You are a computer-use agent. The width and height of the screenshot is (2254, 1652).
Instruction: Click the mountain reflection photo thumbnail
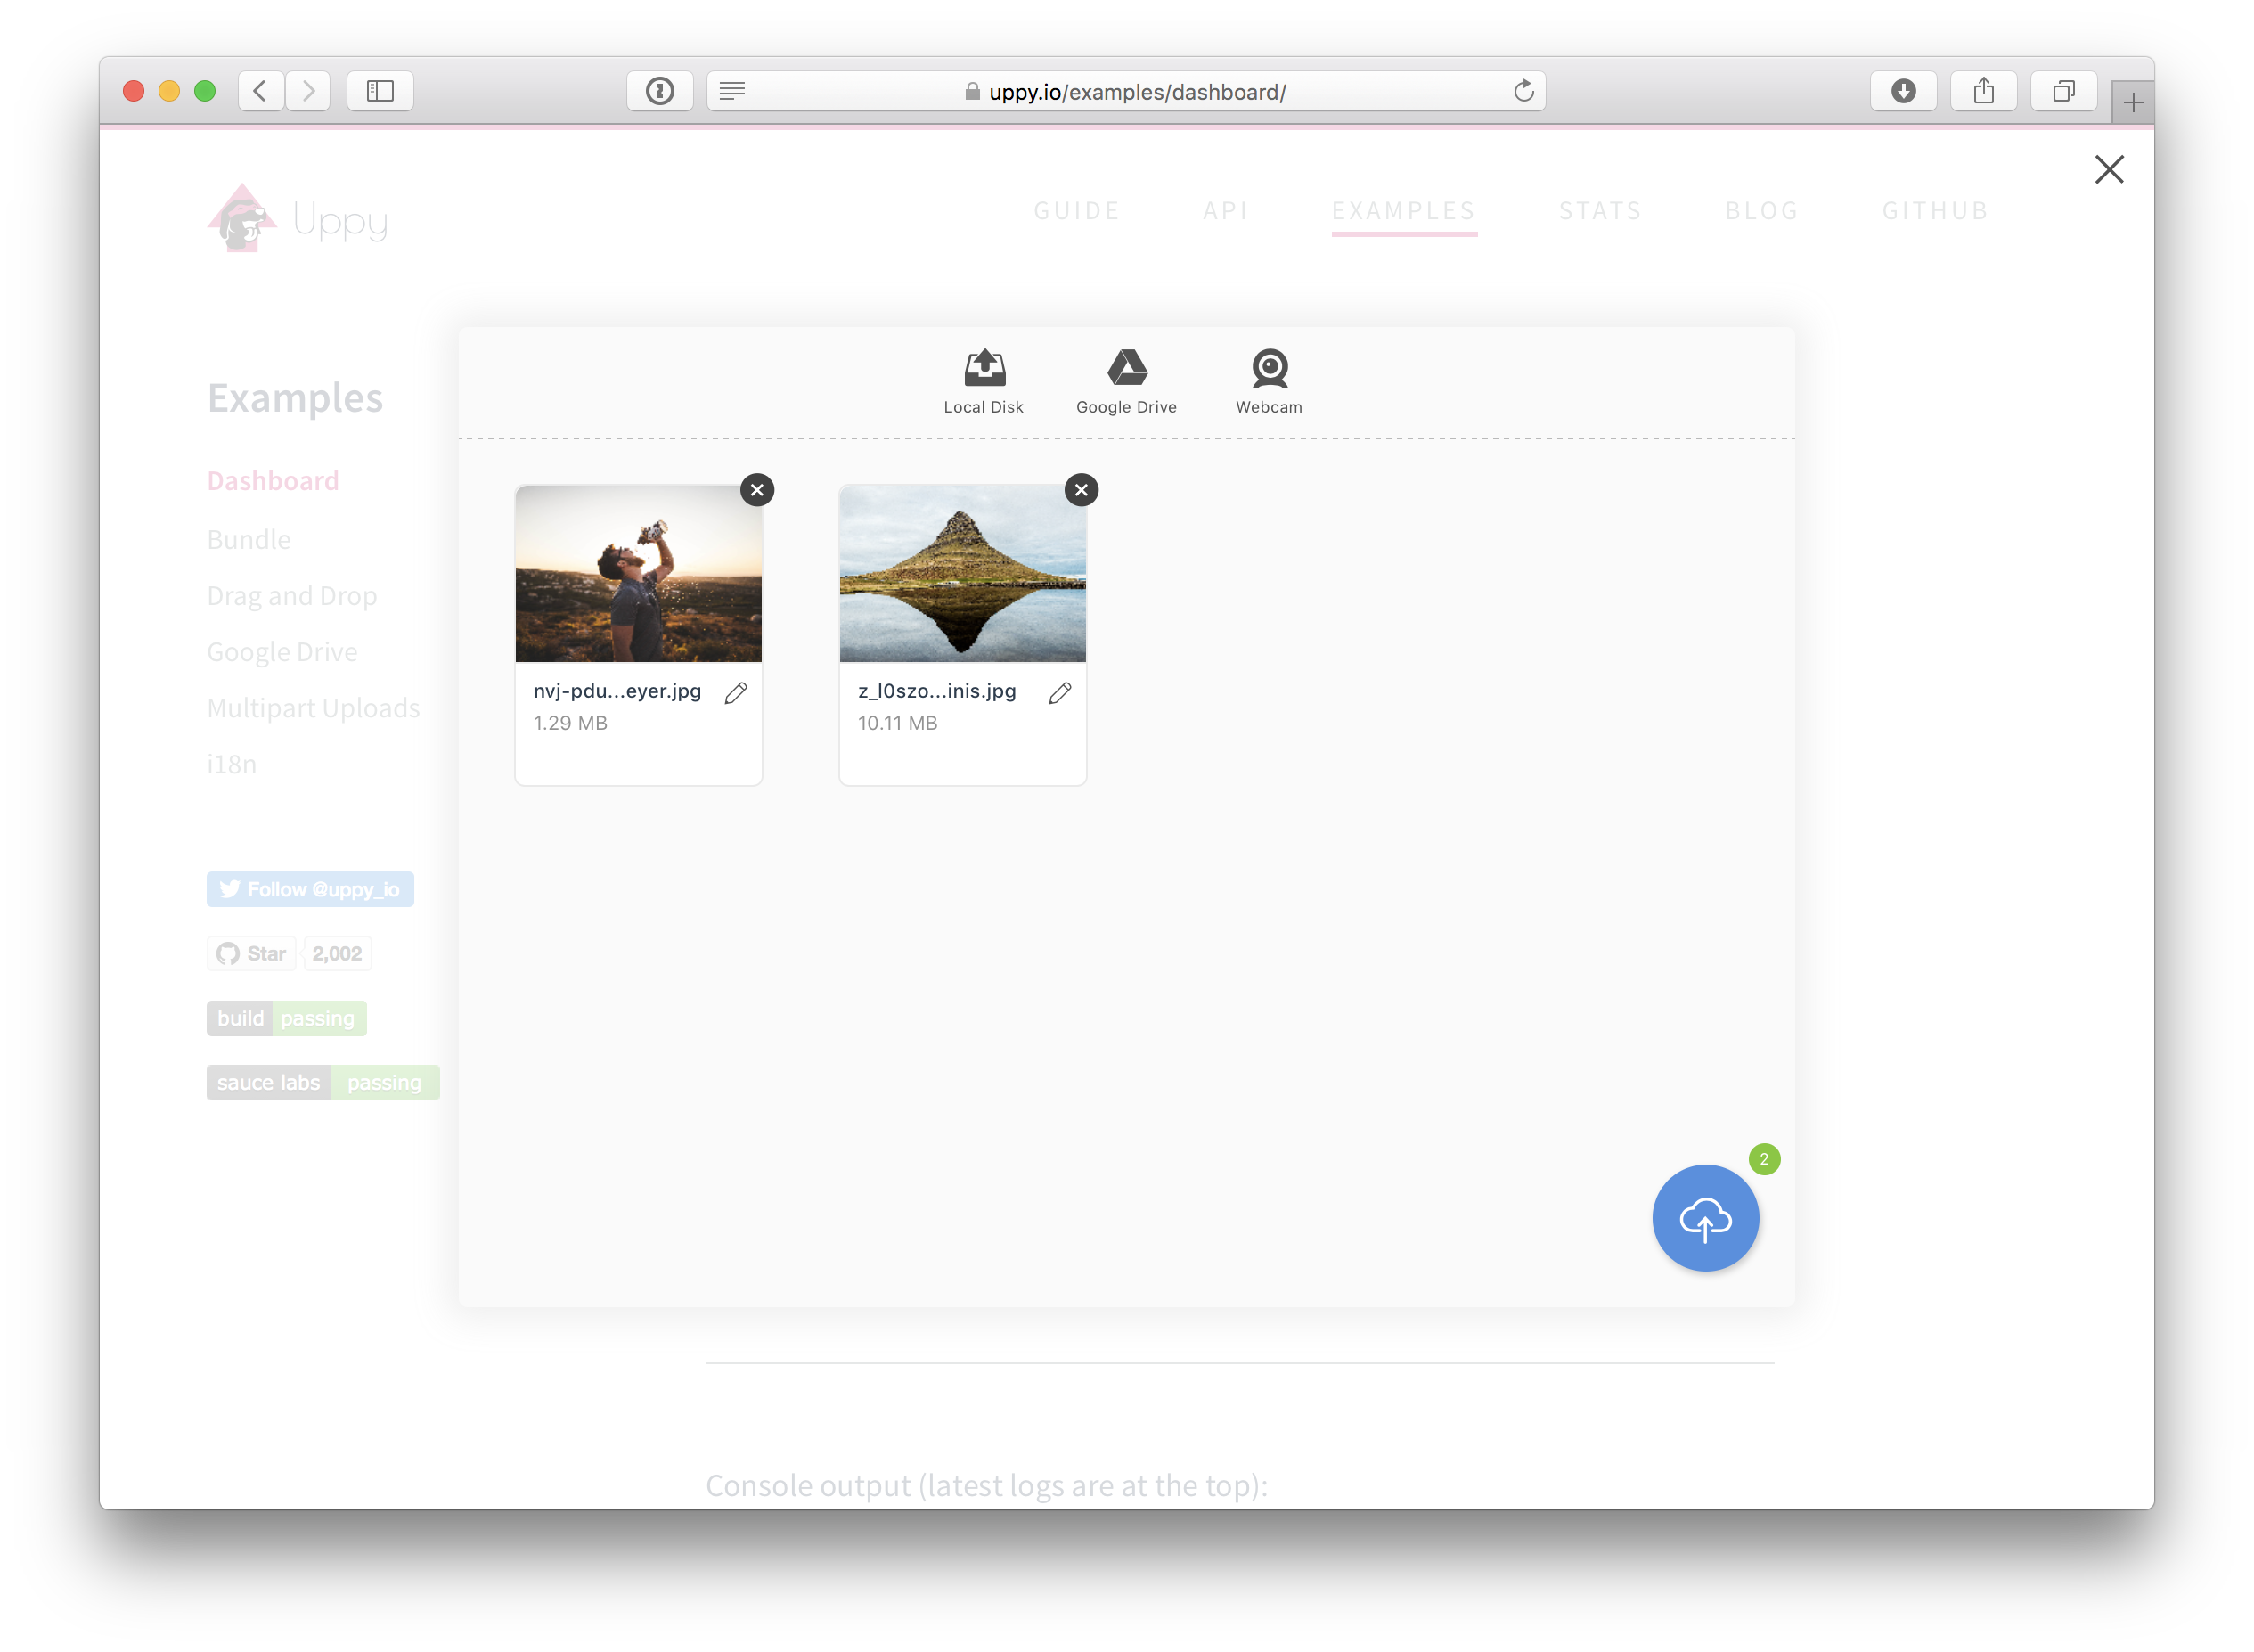[x=961, y=573]
